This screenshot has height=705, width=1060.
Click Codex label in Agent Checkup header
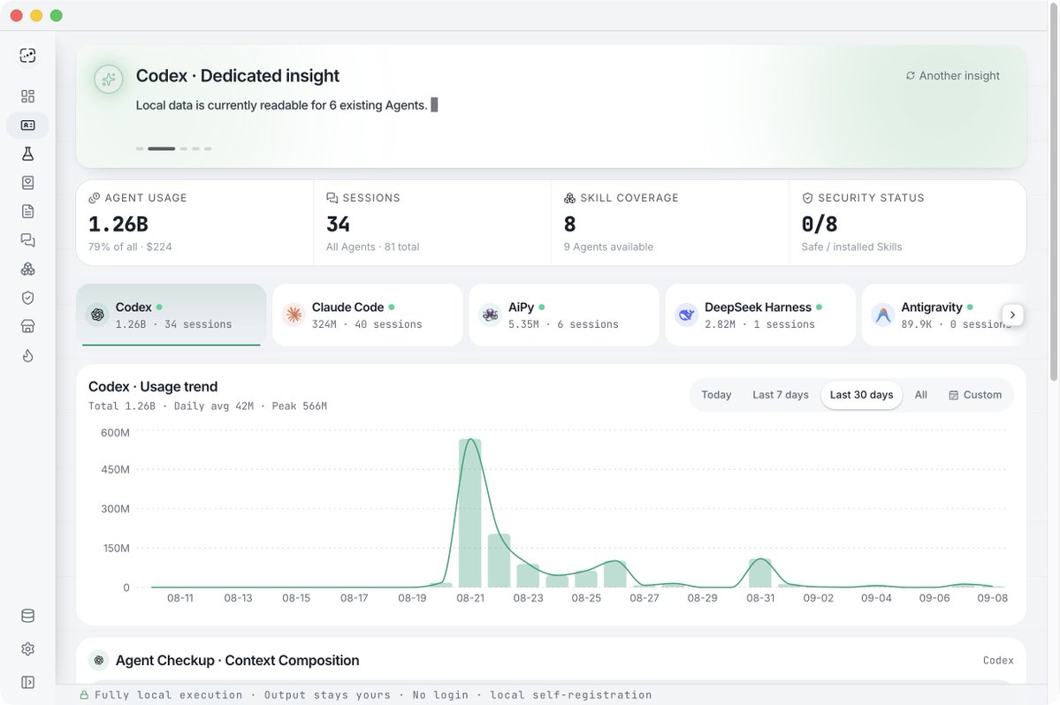click(x=998, y=661)
